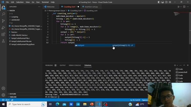The image size is (191, 107).
Task: Open the File menu
Action: tap(7, 2)
